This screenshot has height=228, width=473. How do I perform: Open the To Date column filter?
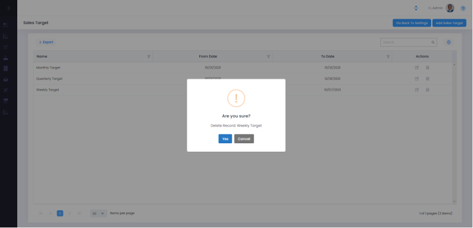388,56
